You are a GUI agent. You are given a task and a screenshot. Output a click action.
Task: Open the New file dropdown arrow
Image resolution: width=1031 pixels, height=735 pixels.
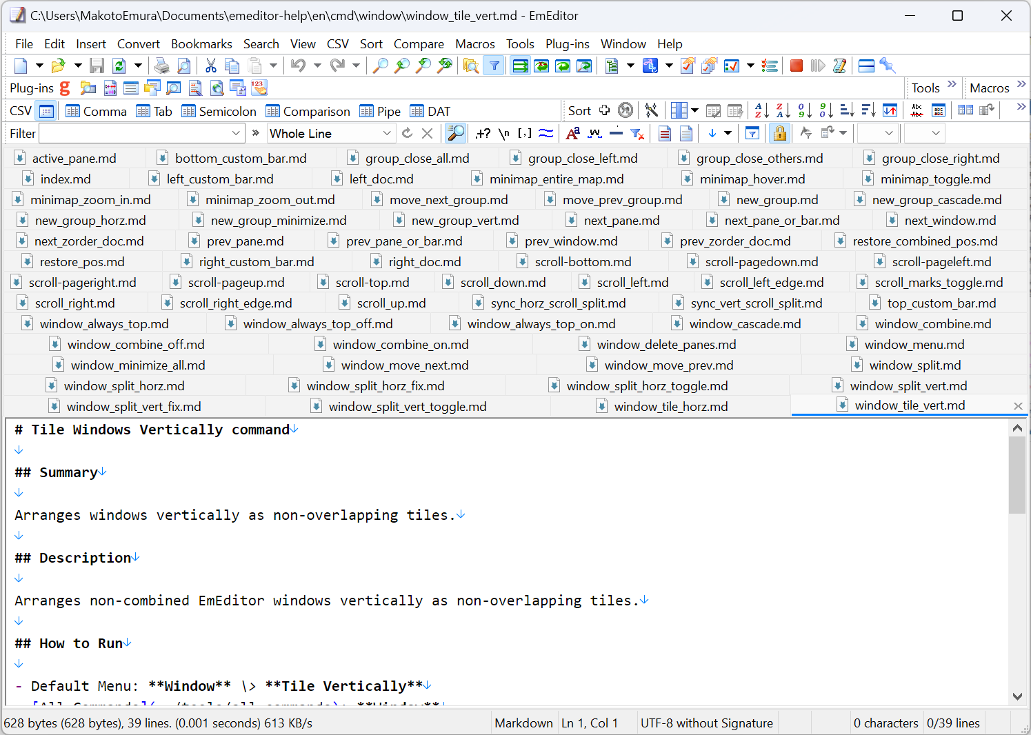click(x=39, y=66)
